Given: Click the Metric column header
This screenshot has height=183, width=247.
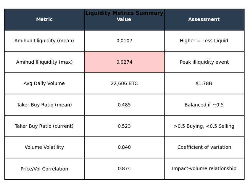Looking at the screenshot, I should coord(44,20).
